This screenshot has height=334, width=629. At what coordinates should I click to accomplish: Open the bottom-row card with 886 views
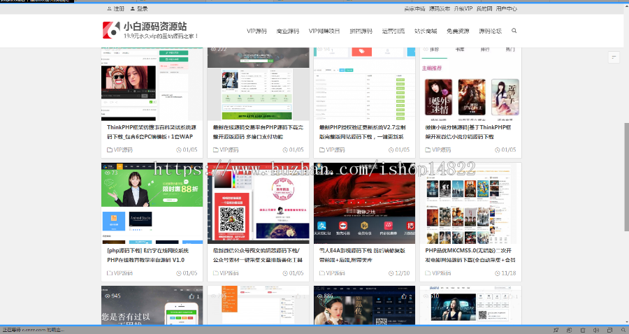(364, 305)
